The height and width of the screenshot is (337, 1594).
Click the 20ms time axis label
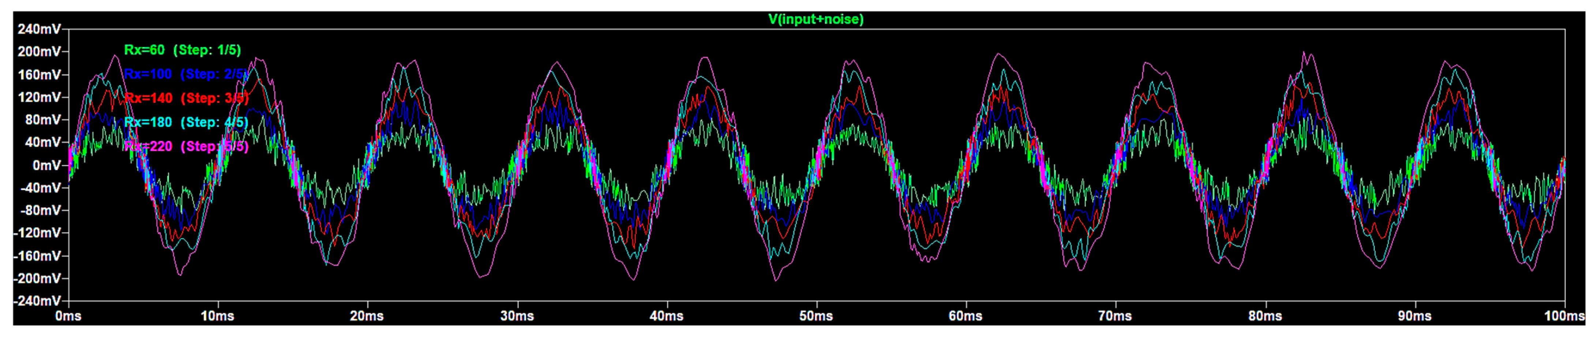pyautogui.click(x=367, y=317)
